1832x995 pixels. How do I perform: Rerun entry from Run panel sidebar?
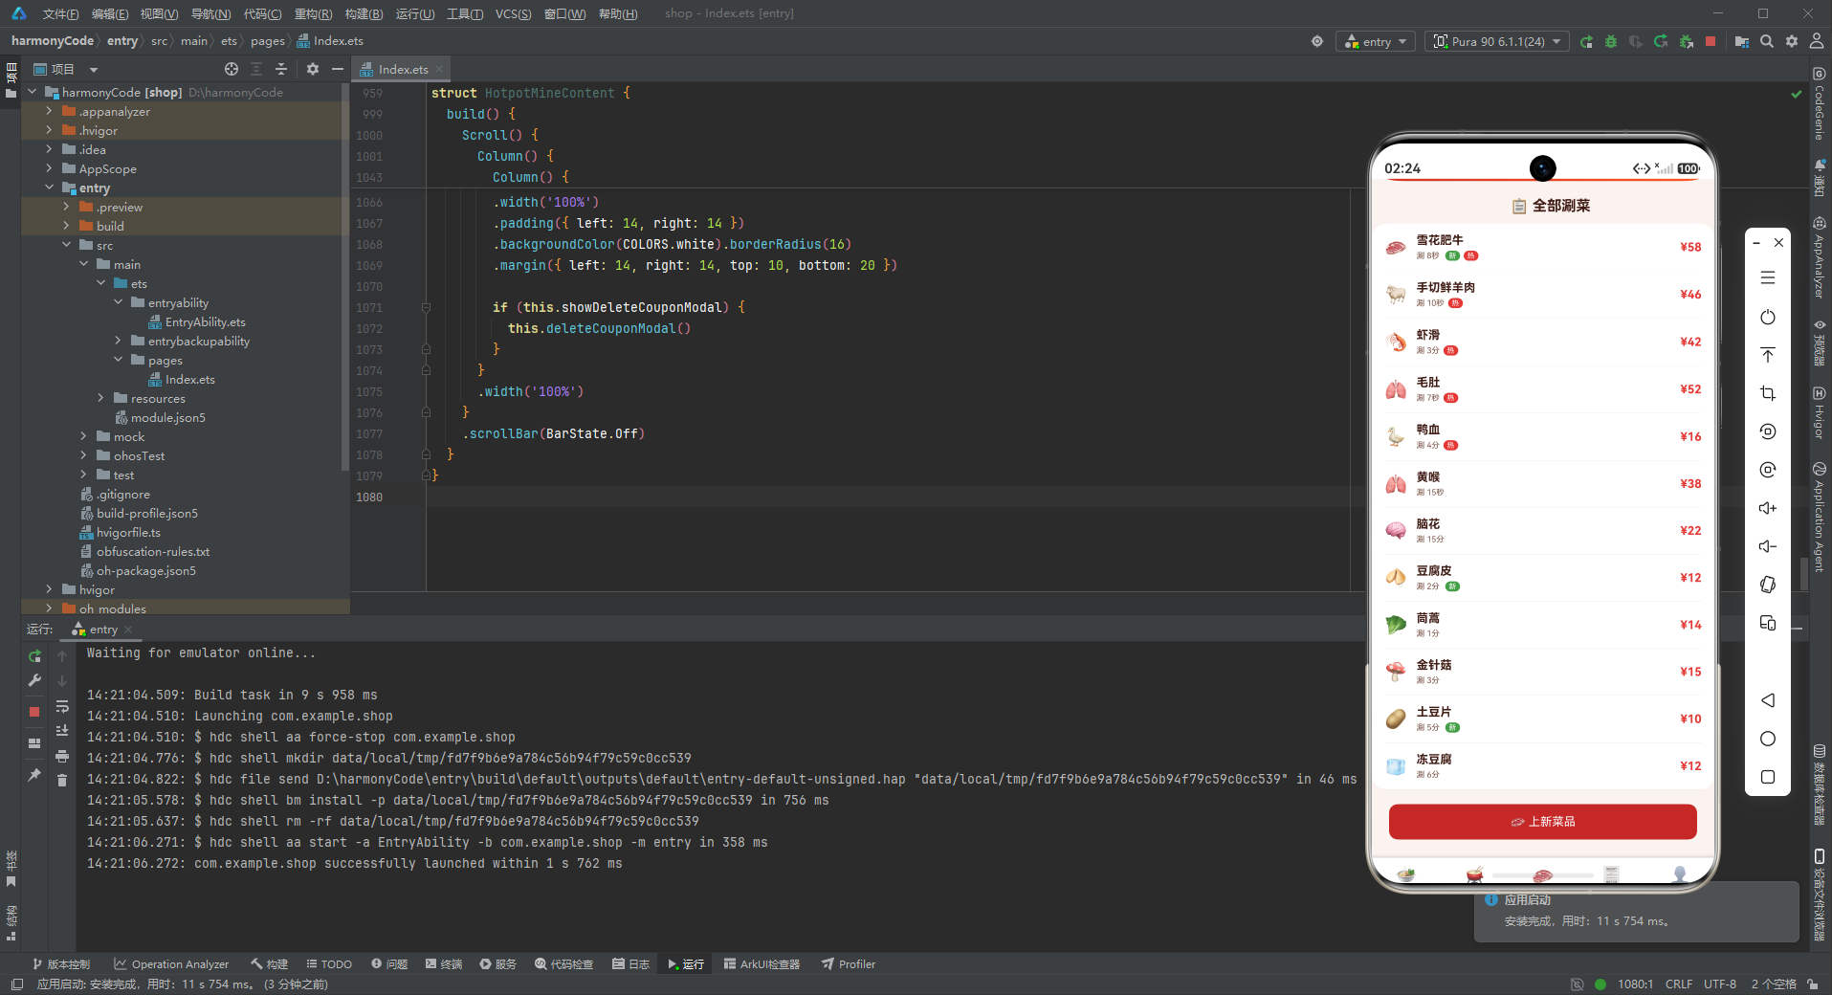(x=34, y=656)
